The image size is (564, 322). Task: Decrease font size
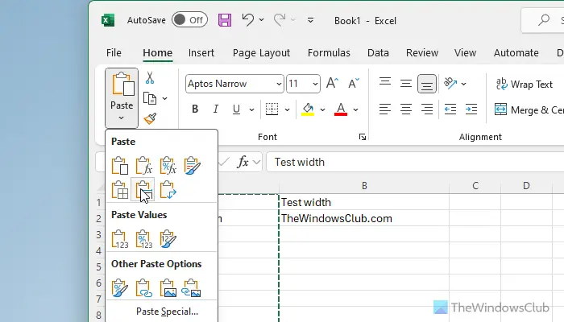[354, 83]
